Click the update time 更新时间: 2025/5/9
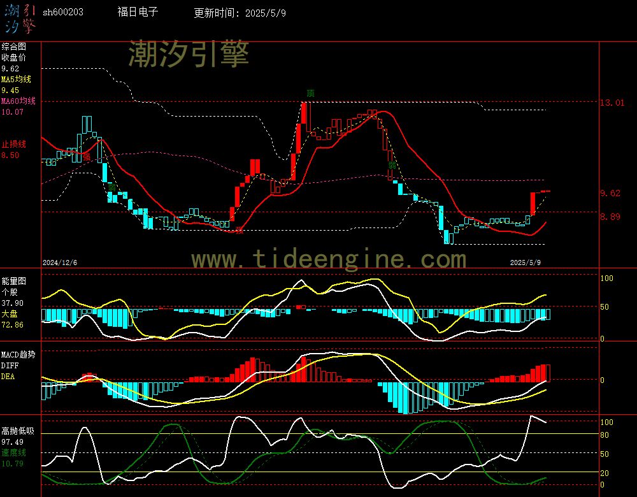 [x=240, y=13]
